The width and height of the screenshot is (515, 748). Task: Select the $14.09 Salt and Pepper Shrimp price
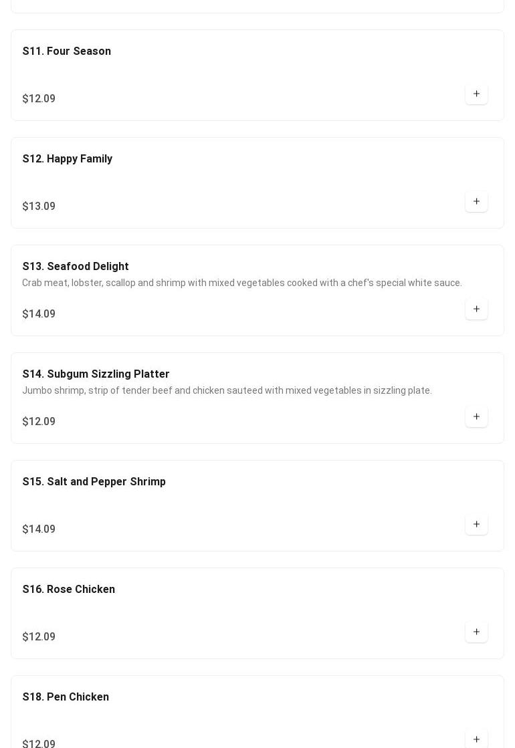(39, 529)
